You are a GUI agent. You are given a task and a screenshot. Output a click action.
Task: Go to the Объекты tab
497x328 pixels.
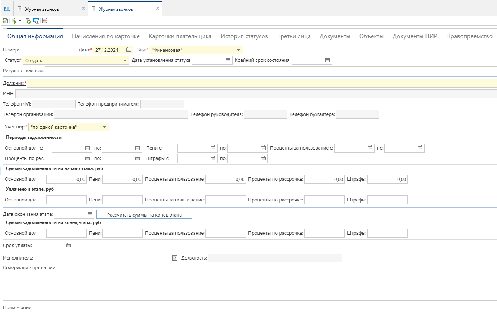(371, 36)
